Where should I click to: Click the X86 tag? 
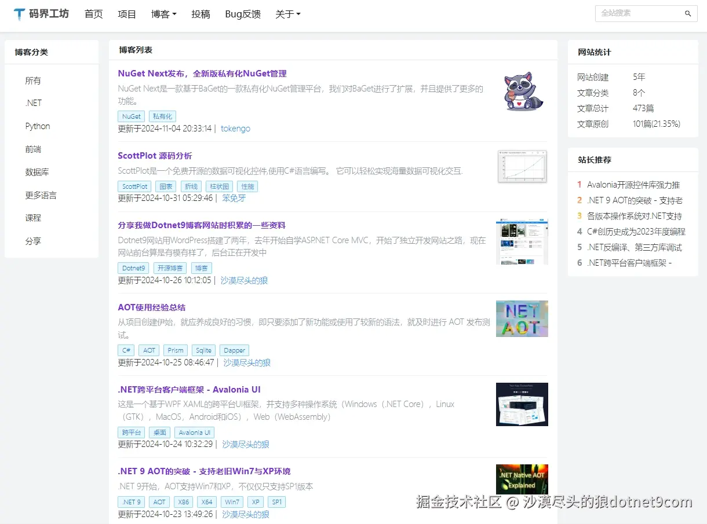tap(183, 502)
